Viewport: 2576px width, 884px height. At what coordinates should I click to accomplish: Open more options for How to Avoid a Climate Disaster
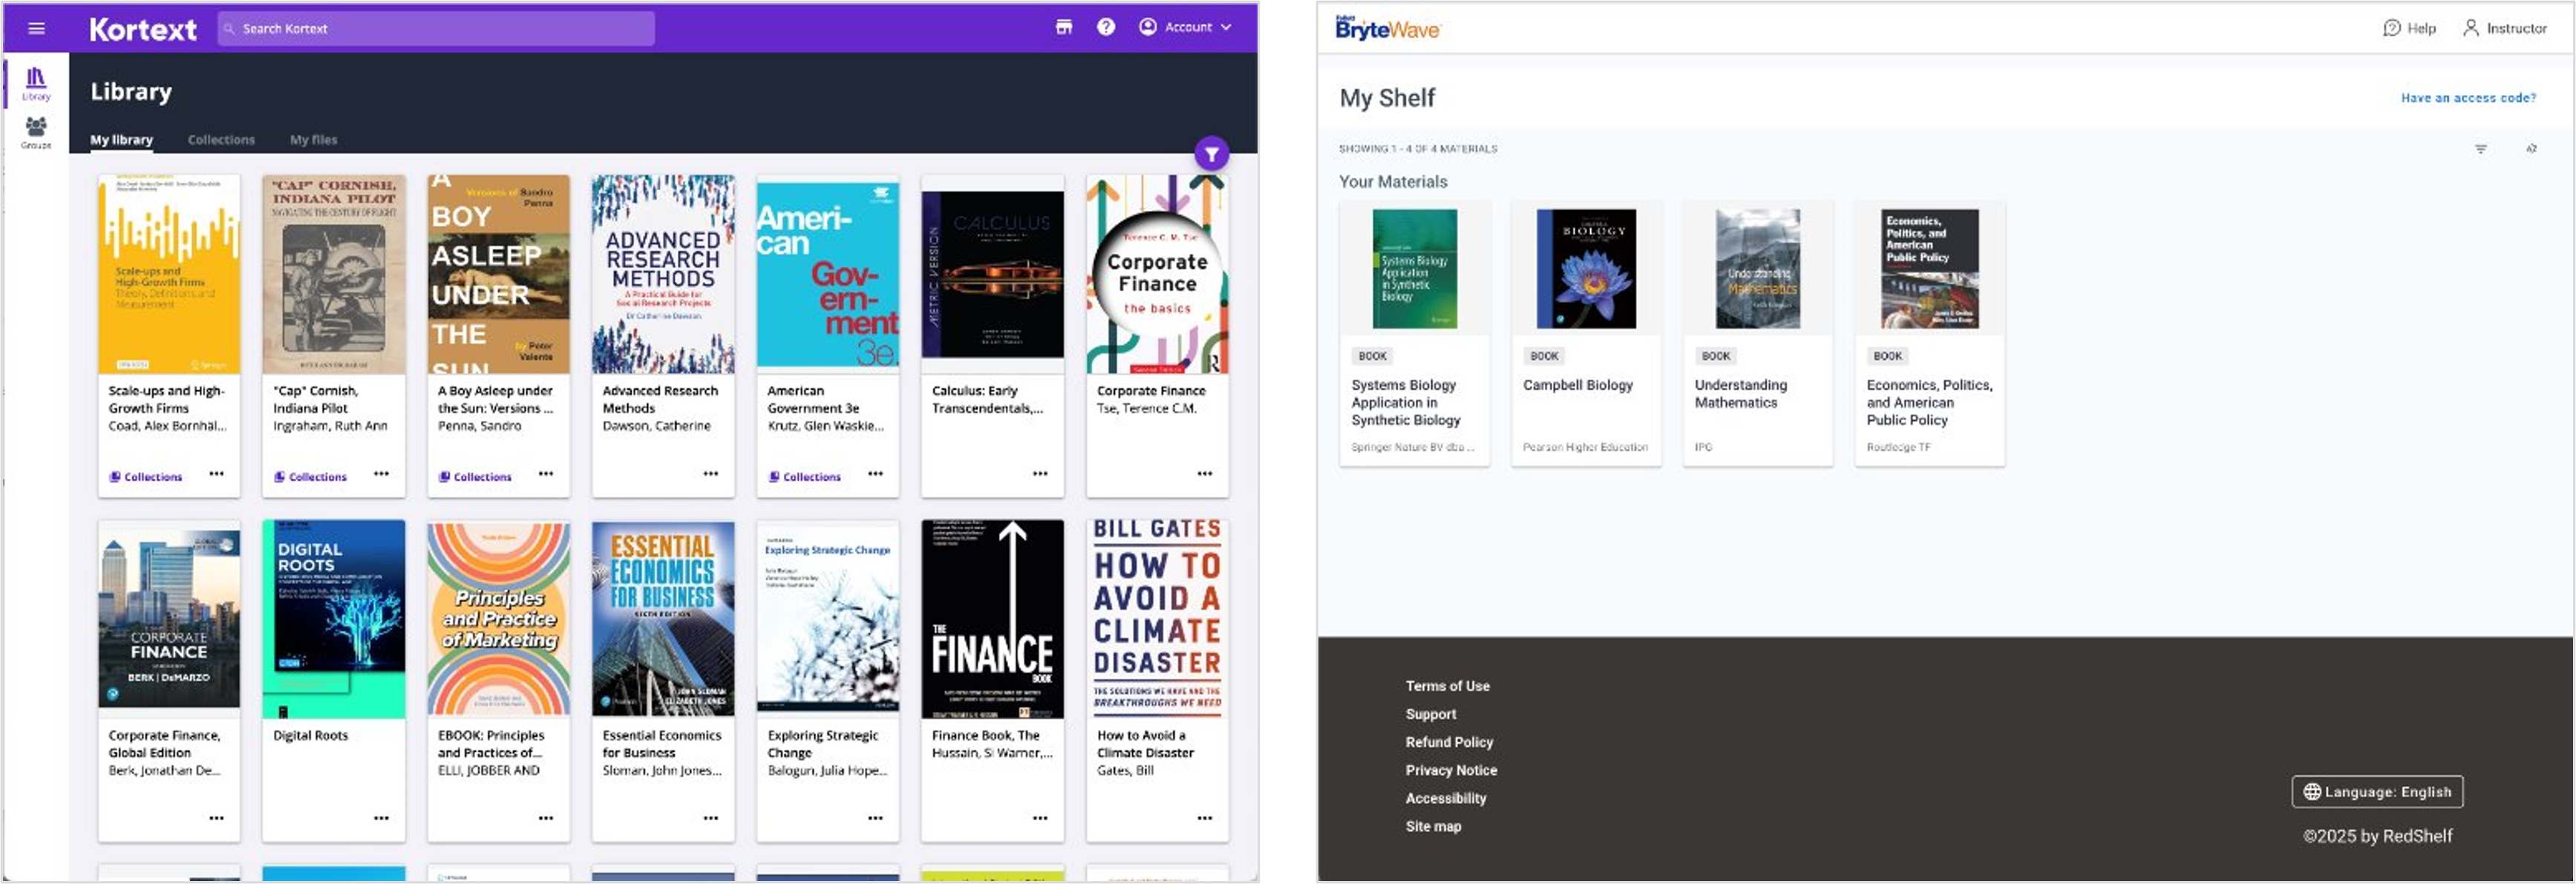coord(1205,818)
